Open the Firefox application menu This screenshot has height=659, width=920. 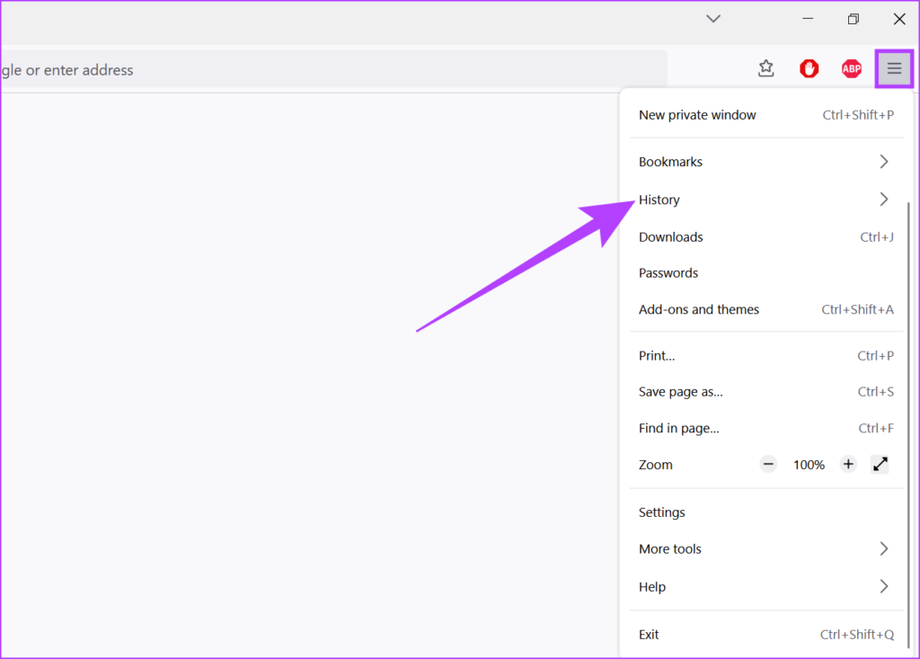point(894,68)
